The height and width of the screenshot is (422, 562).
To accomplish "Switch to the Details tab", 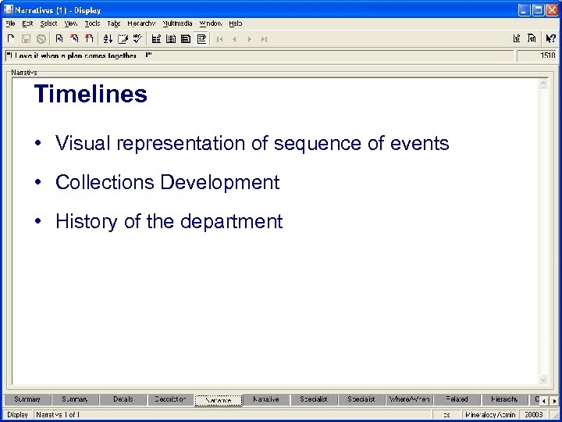I will 123,399.
